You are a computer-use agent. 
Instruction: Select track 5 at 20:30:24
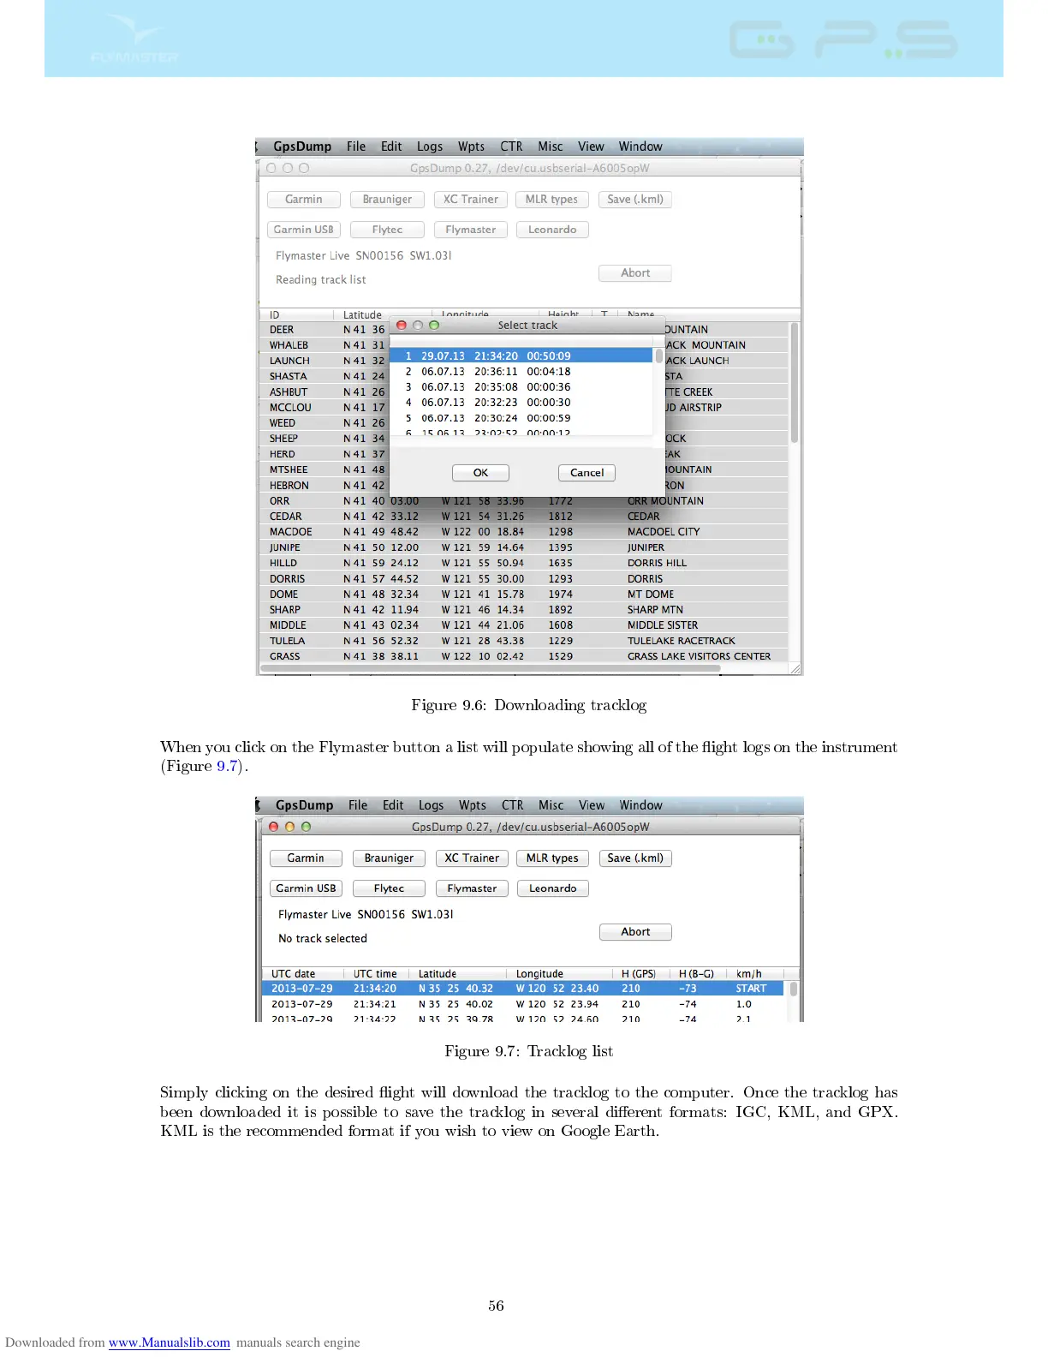coord(521,418)
